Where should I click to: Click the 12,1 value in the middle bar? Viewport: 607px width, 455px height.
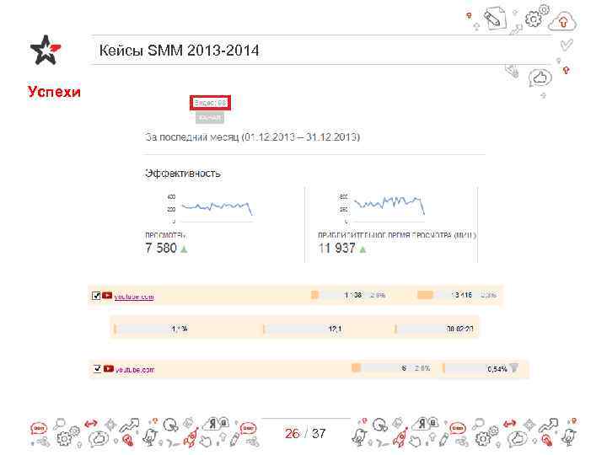click(335, 329)
